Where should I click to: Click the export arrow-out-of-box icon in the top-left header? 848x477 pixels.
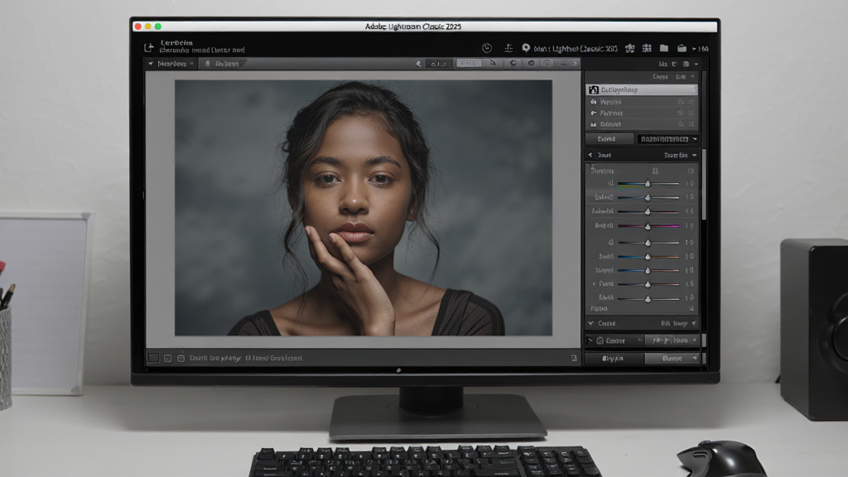[149, 47]
